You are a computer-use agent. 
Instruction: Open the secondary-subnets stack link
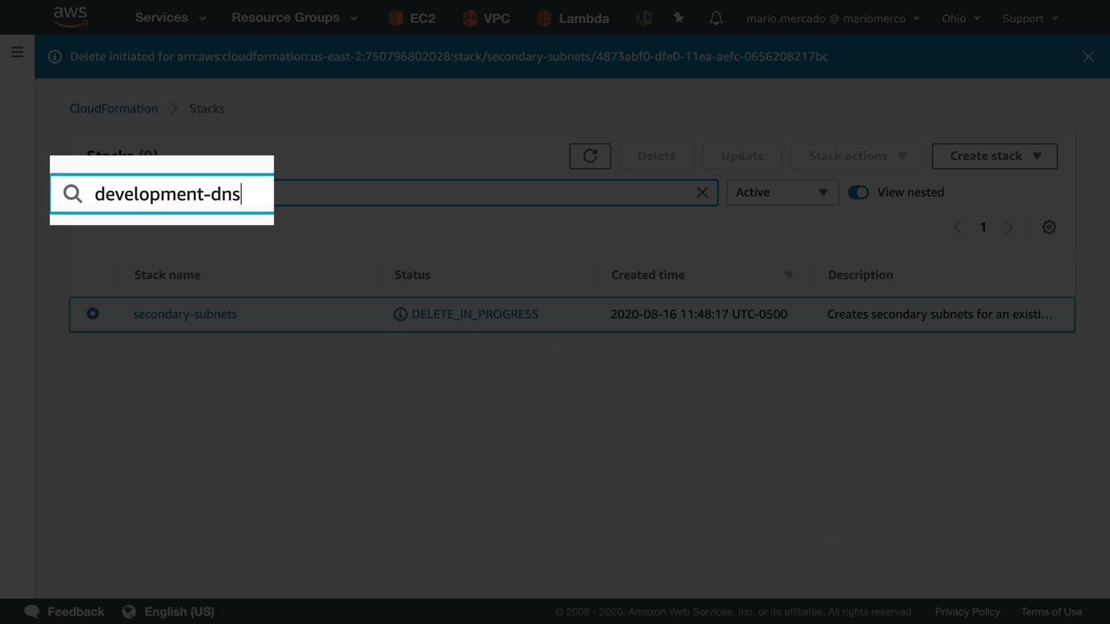click(x=185, y=314)
